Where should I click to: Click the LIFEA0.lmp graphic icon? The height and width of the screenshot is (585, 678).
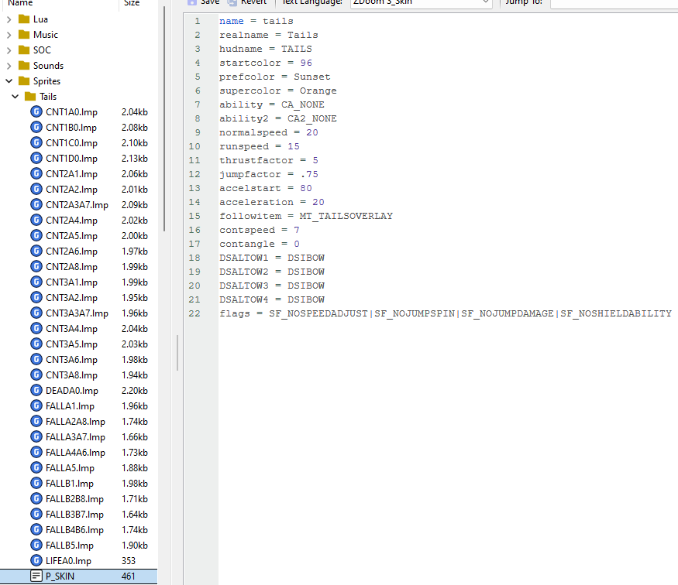36,560
